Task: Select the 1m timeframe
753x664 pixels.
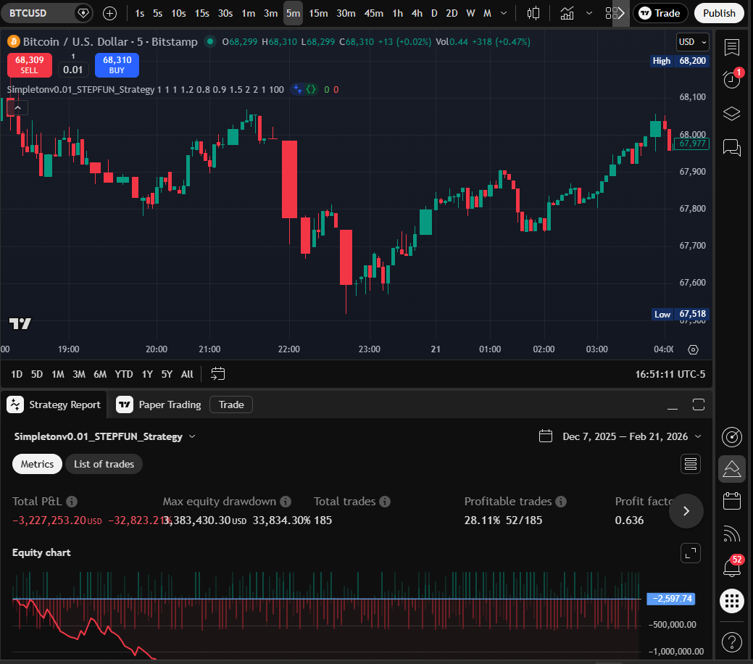Action: pyautogui.click(x=249, y=14)
